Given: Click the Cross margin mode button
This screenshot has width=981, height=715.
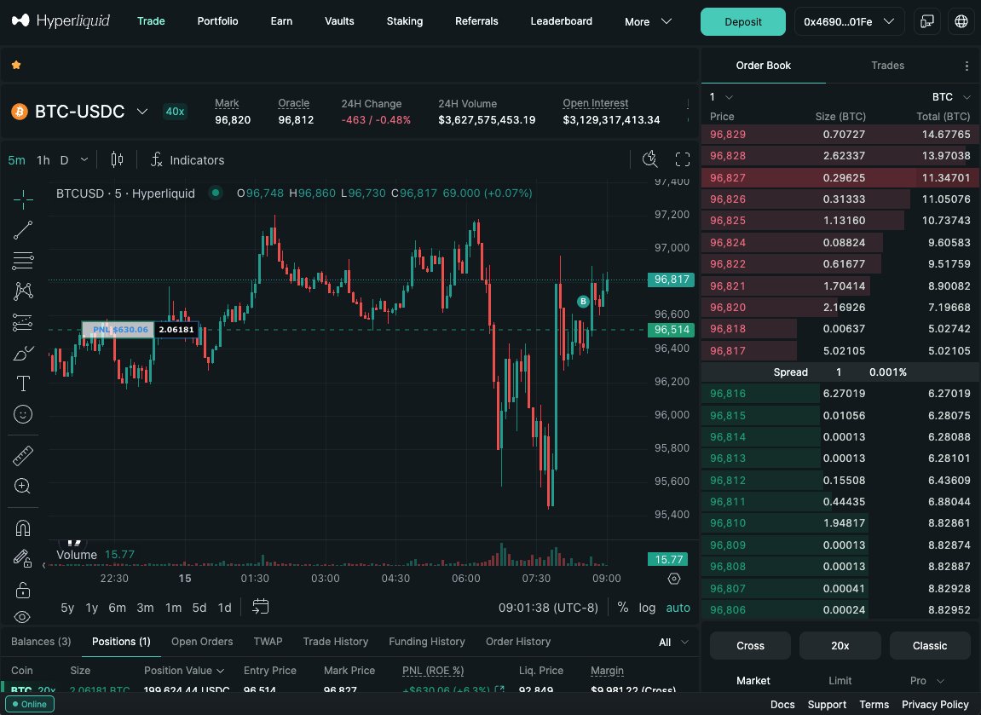Looking at the screenshot, I should (x=750, y=646).
